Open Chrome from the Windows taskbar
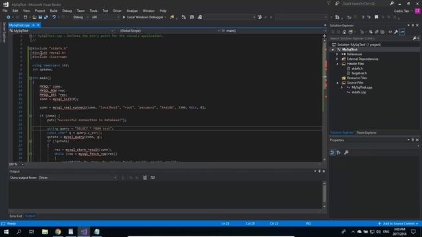Viewport: 422px width, 237px height. [58, 232]
